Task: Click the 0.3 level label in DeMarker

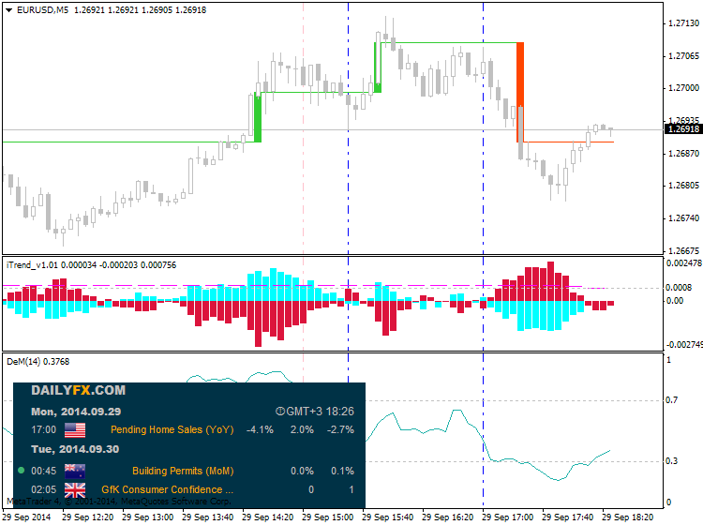Action: click(x=672, y=461)
